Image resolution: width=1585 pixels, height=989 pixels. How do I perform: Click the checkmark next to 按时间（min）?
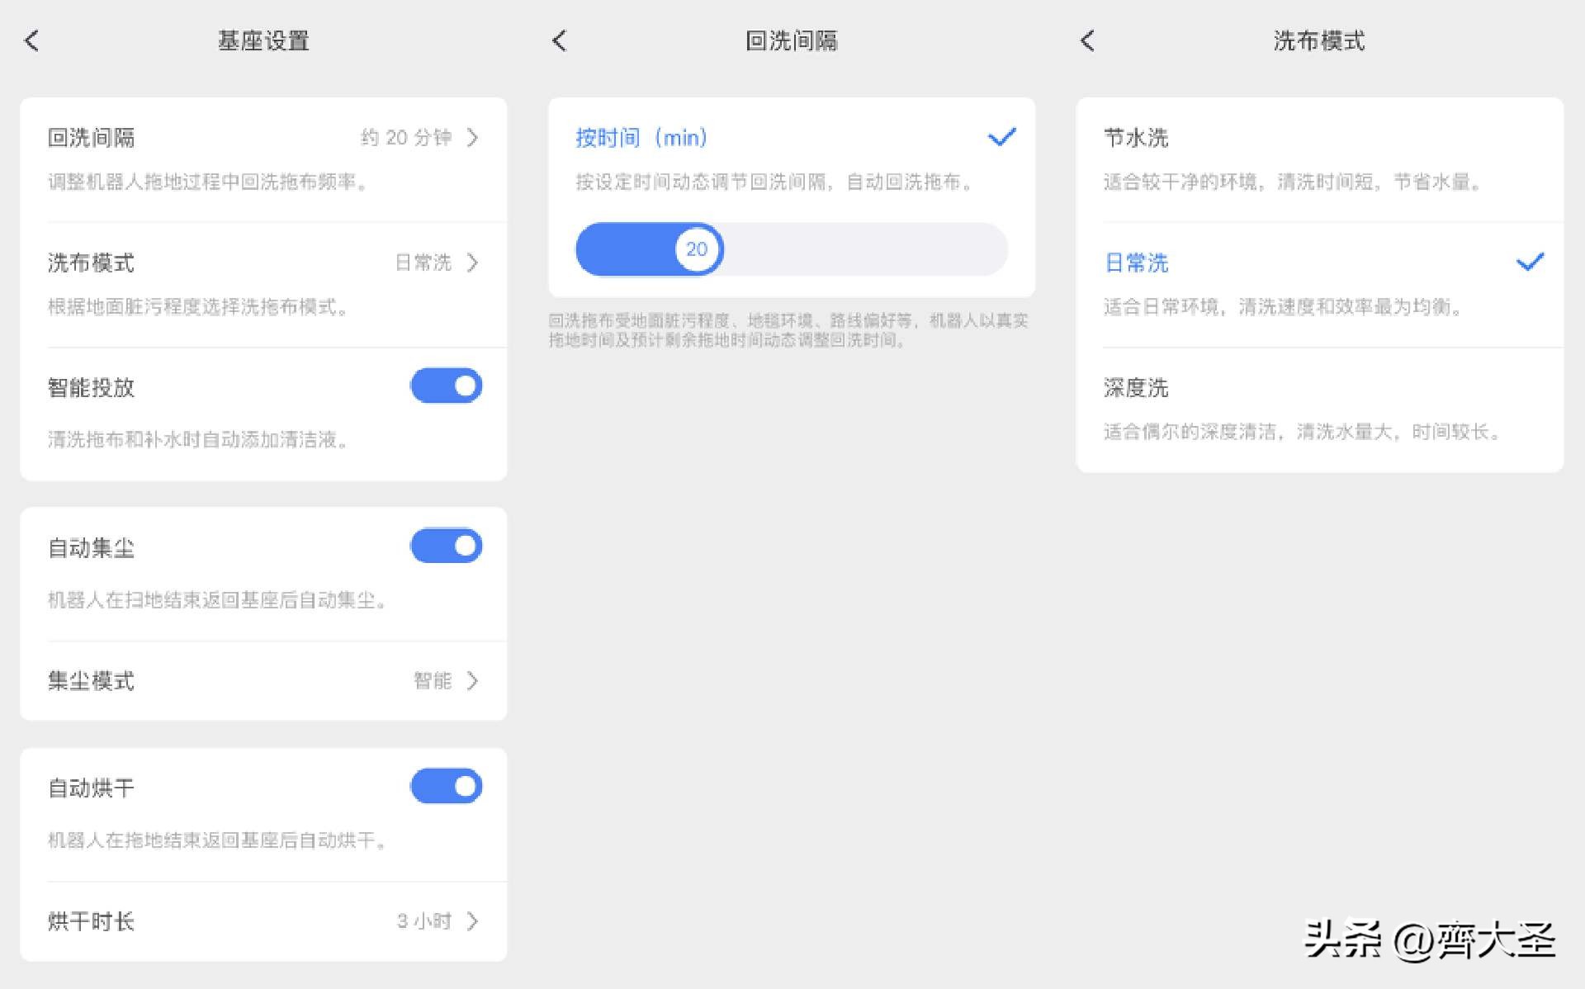pos(1001,137)
